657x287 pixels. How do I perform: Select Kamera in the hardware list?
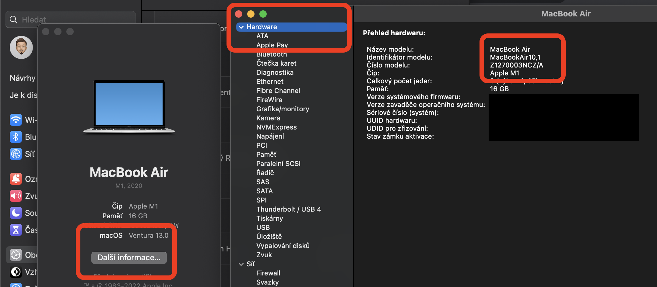click(268, 118)
